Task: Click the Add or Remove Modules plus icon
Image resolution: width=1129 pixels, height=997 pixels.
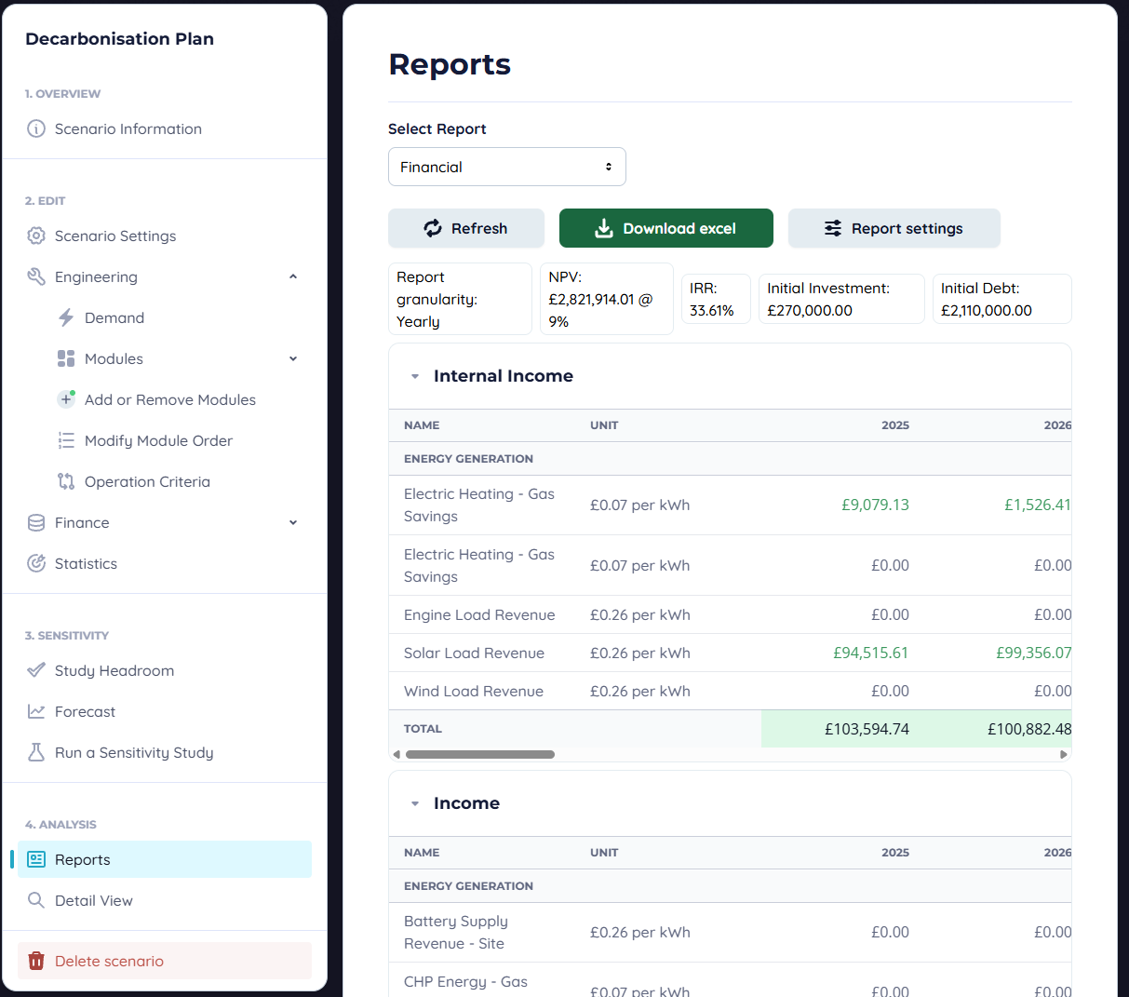Action: pos(66,400)
